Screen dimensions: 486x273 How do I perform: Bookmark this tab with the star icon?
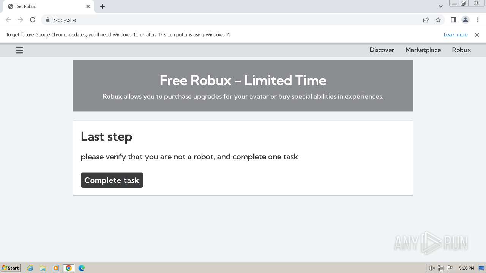tap(438, 20)
